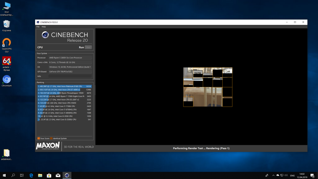Viewport: 318px width, 179px height.
Task: Click the Cinebench sphere logo
Action: (x=45, y=35)
